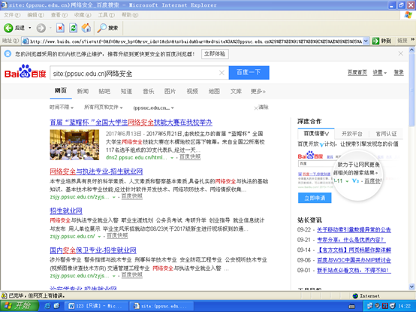The height and width of the screenshot is (312, 416).
Task: Click the Baidu logo
Action: click(x=26, y=71)
